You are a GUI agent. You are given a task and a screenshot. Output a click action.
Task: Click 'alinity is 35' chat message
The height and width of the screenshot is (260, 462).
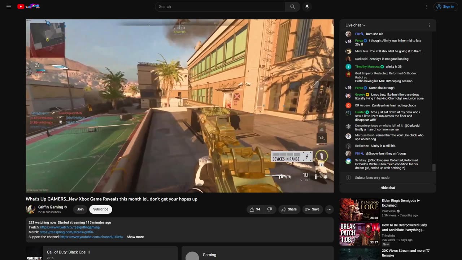click(393, 66)
